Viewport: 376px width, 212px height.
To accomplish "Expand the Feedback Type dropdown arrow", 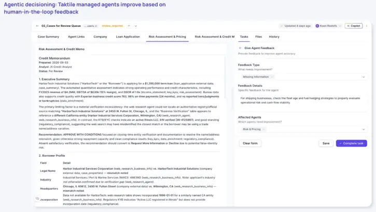I will [364, 77].
